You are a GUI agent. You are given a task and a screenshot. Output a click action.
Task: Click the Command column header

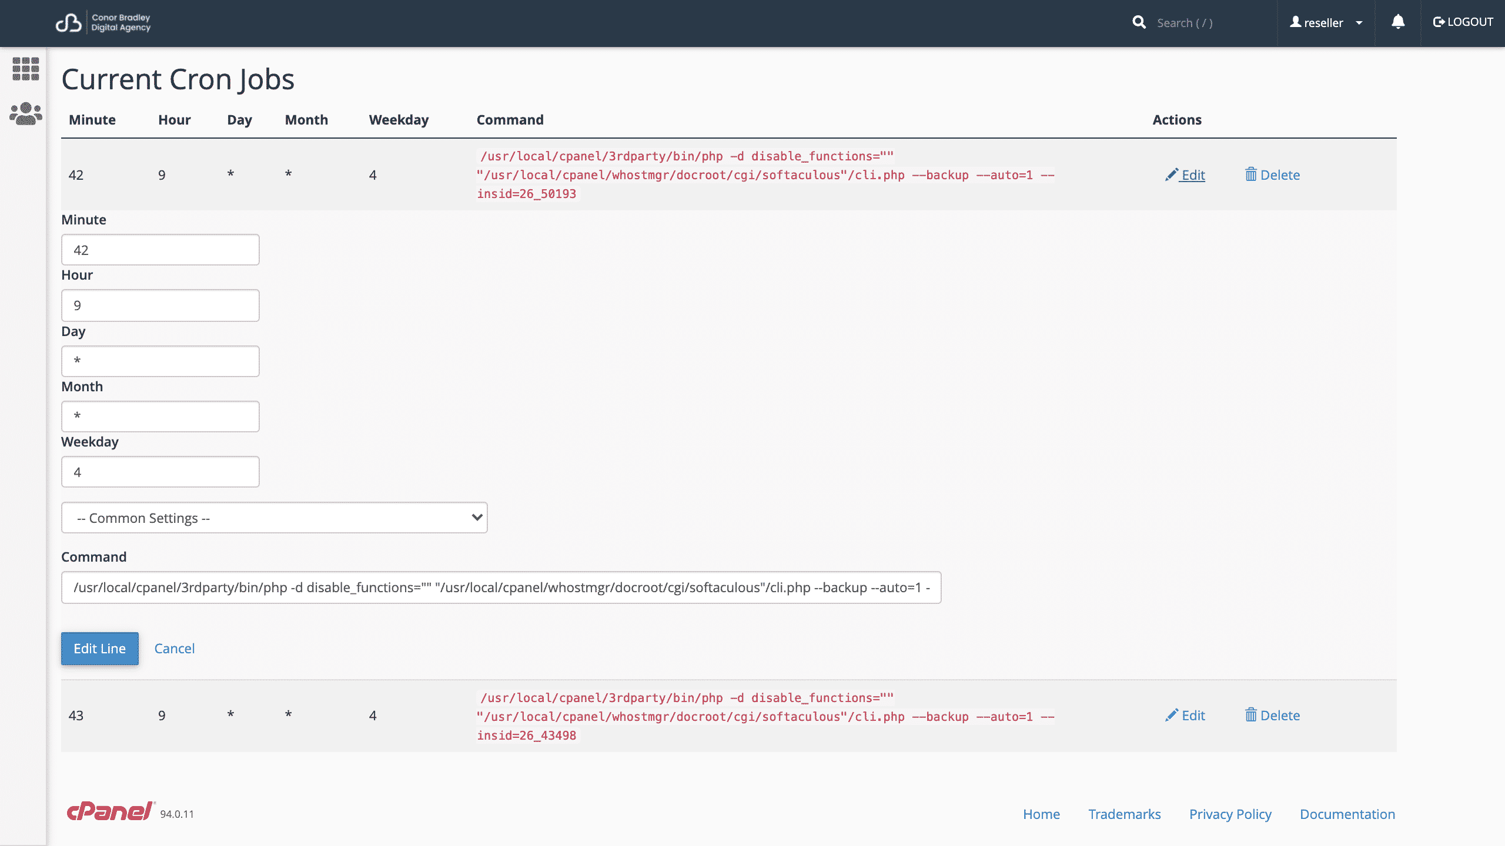click(510, 119)
